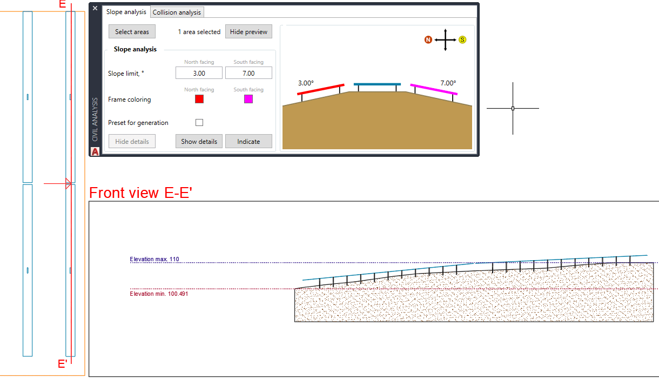Viewport: 659px width, 378px height.
Task: Click the yellow S south marker
Action: coord(462,40)
